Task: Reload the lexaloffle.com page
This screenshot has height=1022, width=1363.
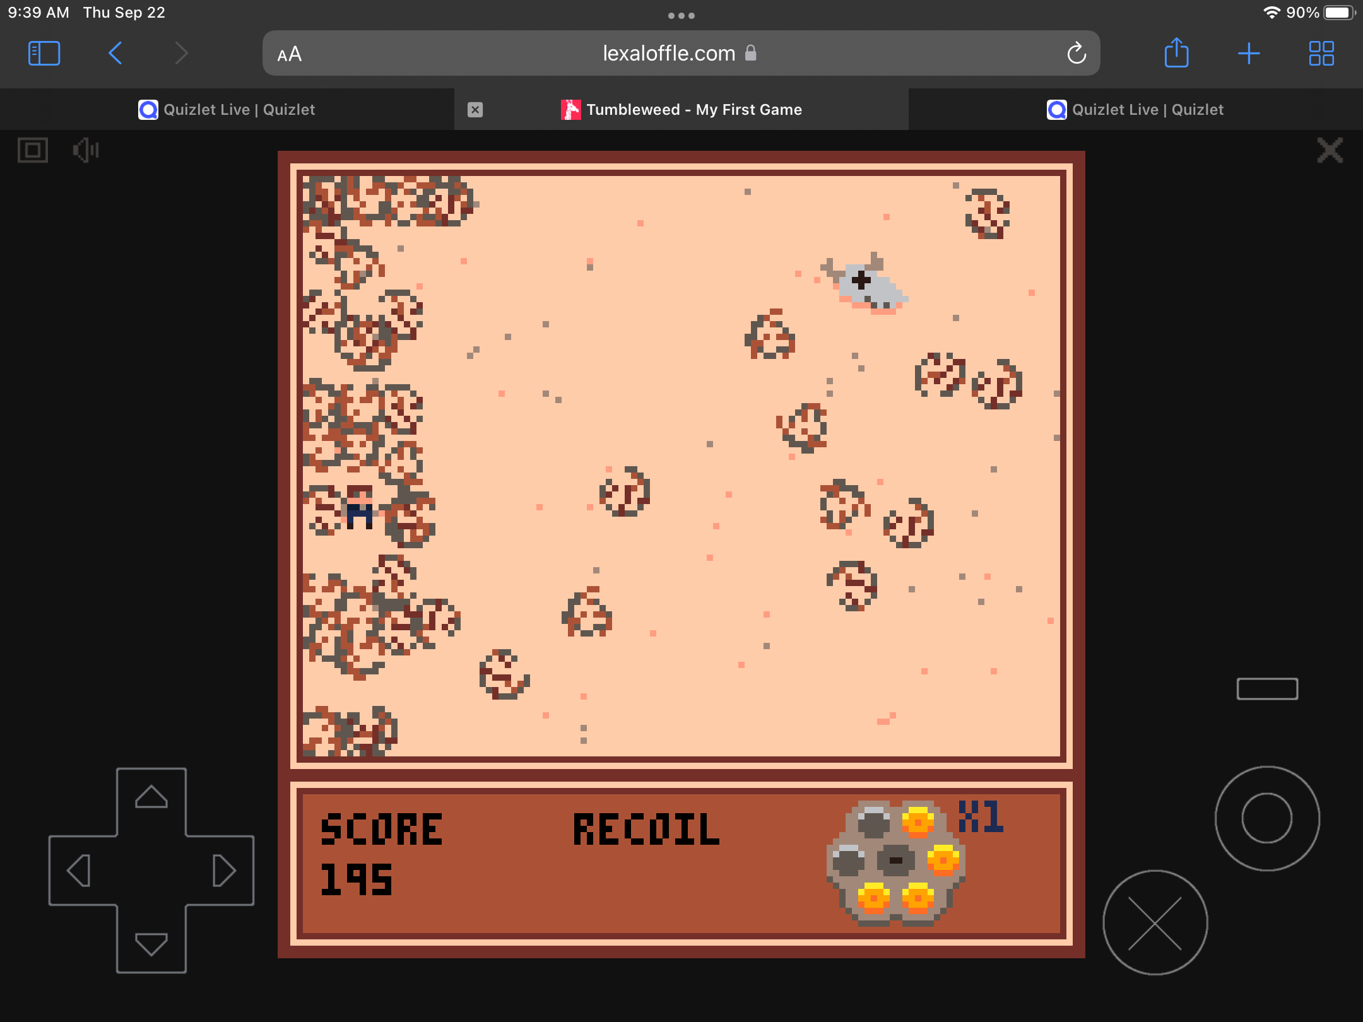Action: coord(1077,54)
